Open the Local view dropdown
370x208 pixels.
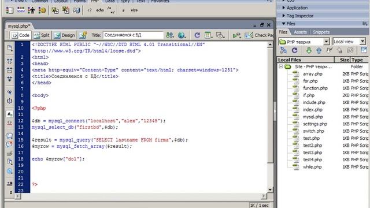pyautogui.click(x=363, y=42)
